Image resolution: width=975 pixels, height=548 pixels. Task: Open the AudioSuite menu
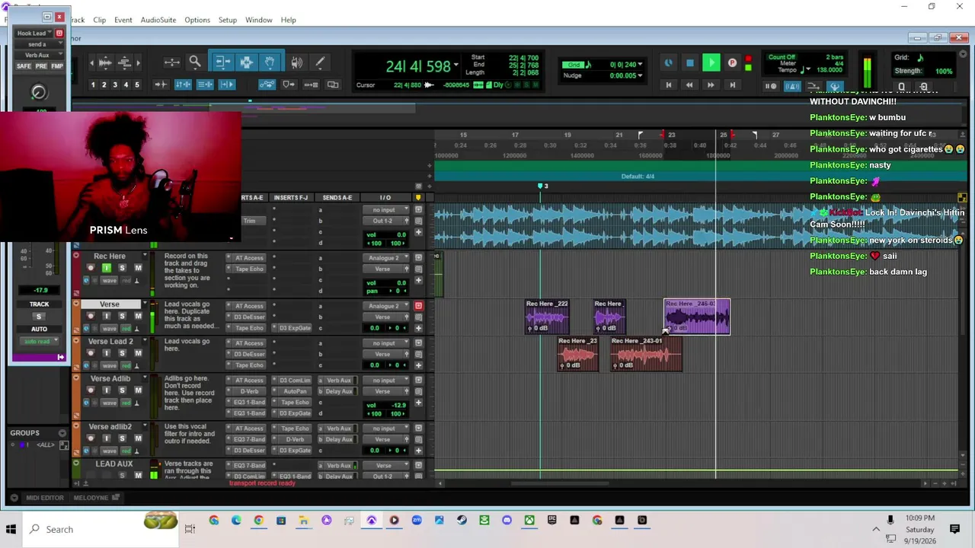click(x=158, y=20)
